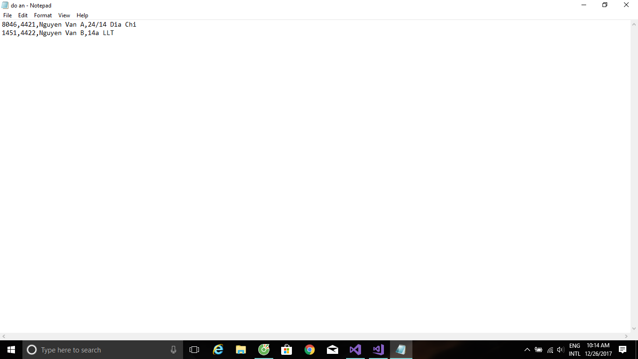Open the File menu
This screenshot has width=638, height=359.
point(7,15)
